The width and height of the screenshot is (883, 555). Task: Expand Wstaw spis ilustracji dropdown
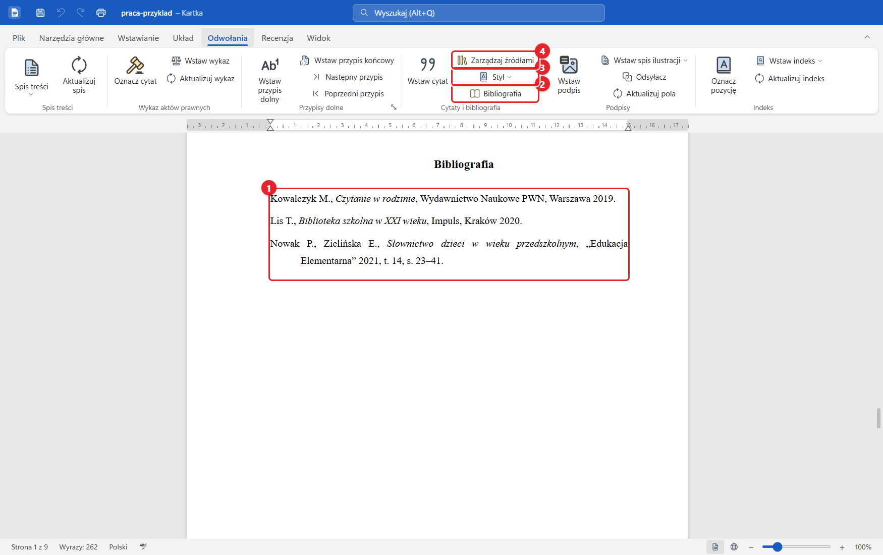click(685, 61)
